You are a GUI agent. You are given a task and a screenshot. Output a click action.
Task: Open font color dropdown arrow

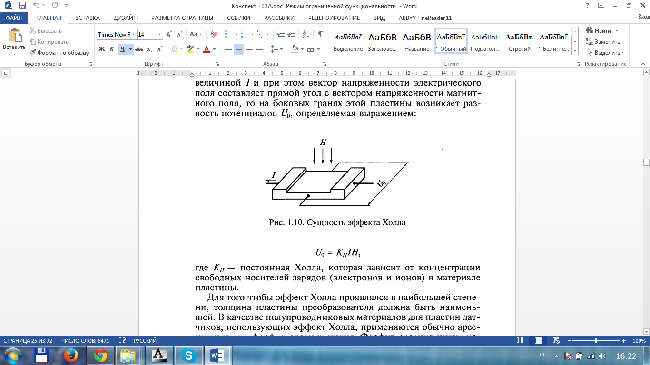(x=214, y=49)
